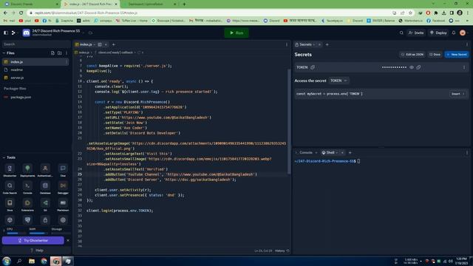Click the Insert button for snippet

pyautogui.click(x=457, y=94)
